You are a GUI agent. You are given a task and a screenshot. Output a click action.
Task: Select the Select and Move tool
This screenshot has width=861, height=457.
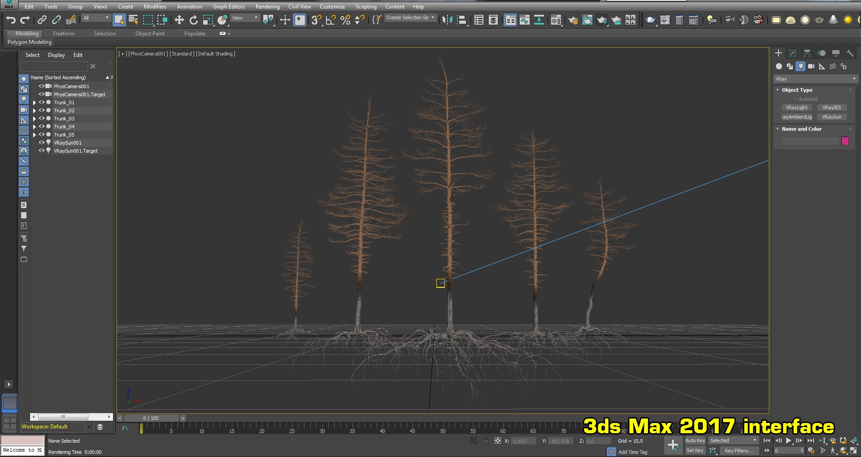[x=179, y=20]
